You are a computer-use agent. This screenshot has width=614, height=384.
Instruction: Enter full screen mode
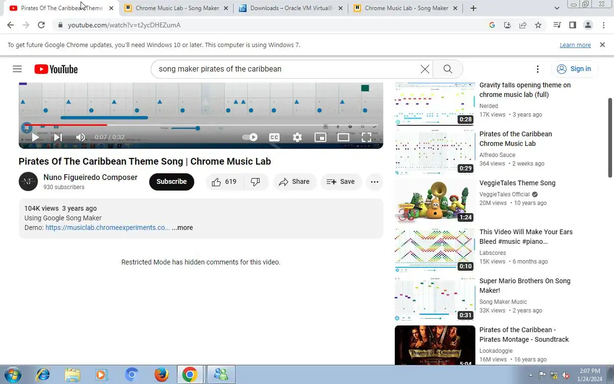pyautogui.click(x=366, y=137)
